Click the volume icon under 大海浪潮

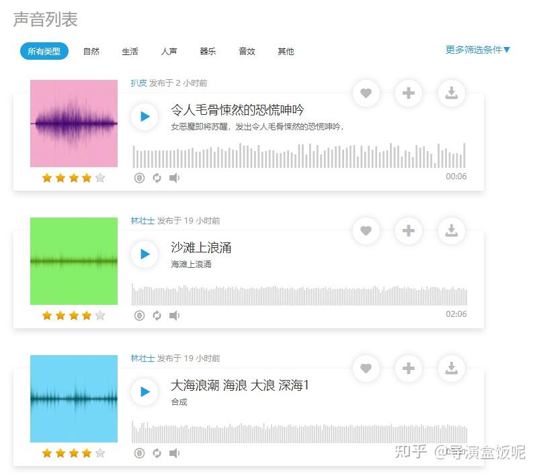[175, 453]
